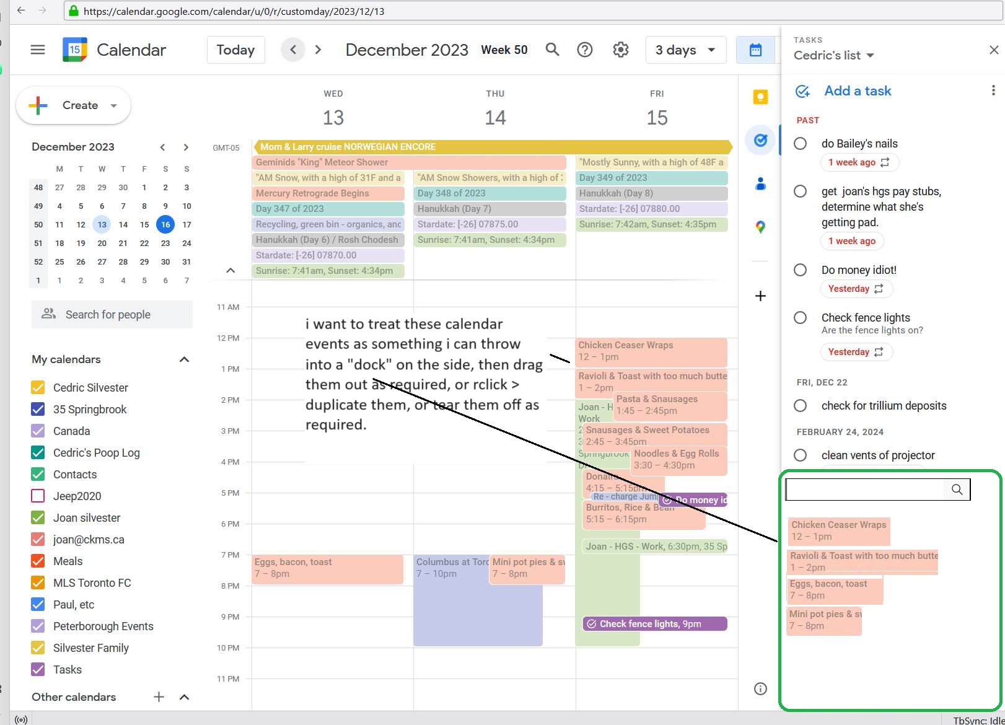Image resolution: width=1005 pixels, height=725 pixels.
Task: Enable the Jeep2020 calendar checkbox
Action: (x=38, y=496)
